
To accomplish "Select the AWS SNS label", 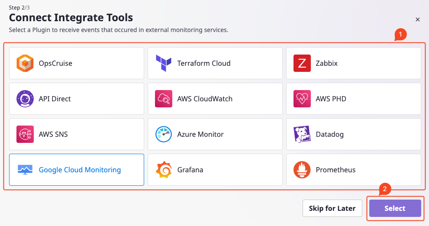I will point(53,134).
